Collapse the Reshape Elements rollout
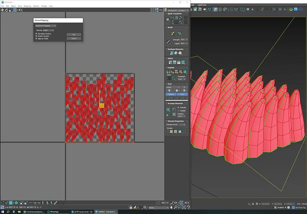 [167, 49]
